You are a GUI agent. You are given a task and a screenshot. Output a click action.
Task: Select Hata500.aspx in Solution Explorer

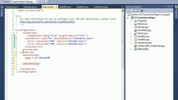(x=144, y=39)
